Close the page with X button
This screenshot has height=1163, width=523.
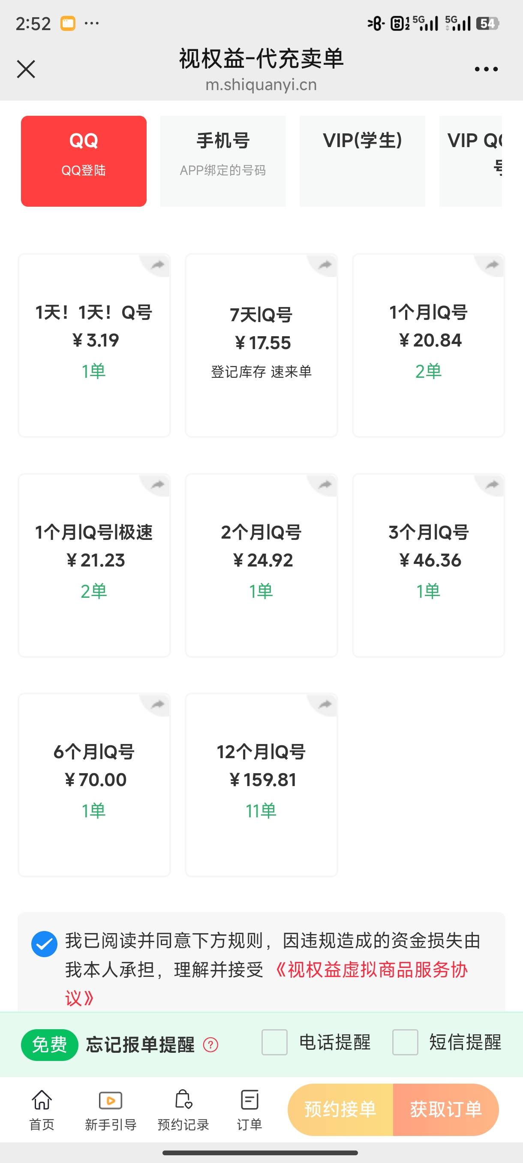coord(26,69)
